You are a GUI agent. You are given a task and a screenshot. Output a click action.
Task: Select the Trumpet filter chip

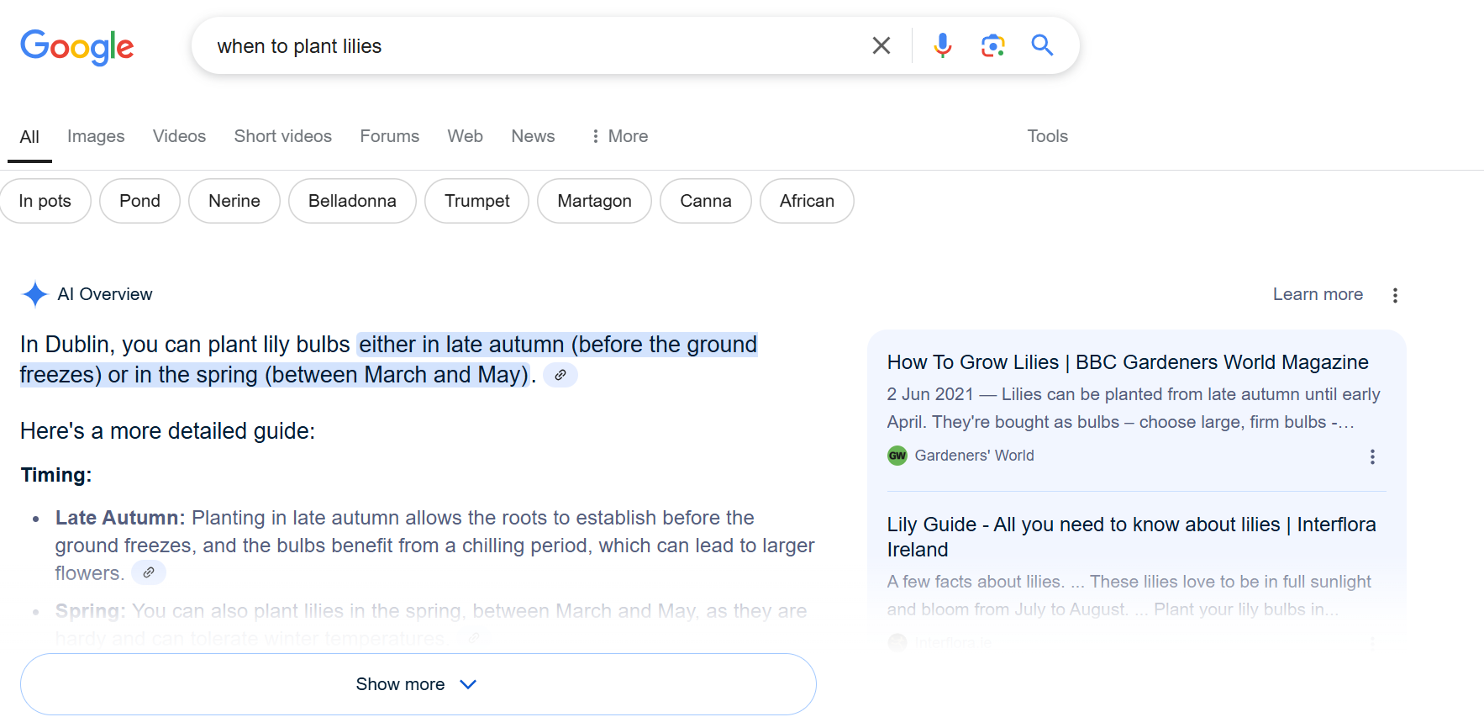pos(476,201)
